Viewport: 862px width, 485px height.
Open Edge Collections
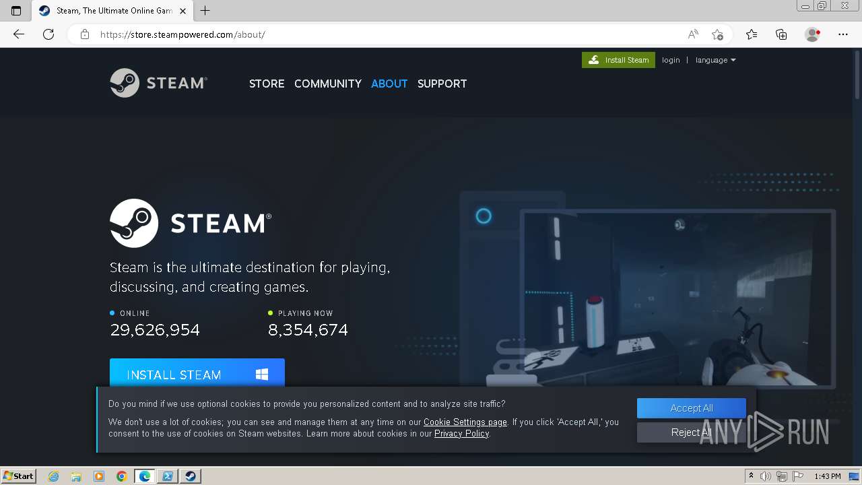point(781,34)
